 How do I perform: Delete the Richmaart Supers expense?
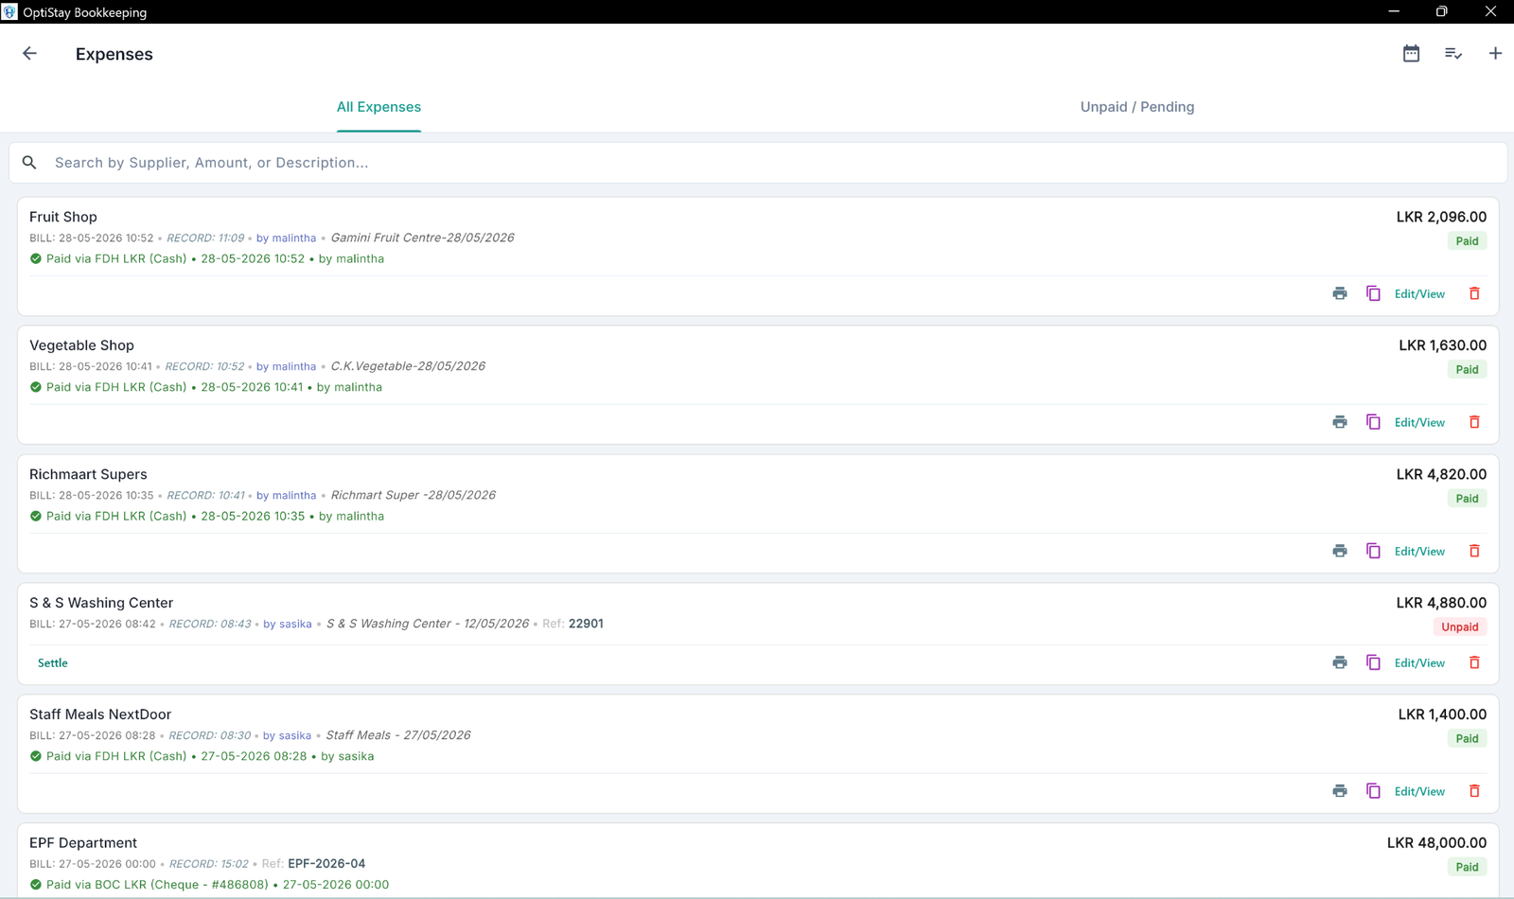click(x=1474, y=551)
